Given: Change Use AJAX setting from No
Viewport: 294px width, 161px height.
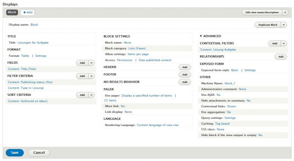Looking at the screenshot, I should coord(218,95).
